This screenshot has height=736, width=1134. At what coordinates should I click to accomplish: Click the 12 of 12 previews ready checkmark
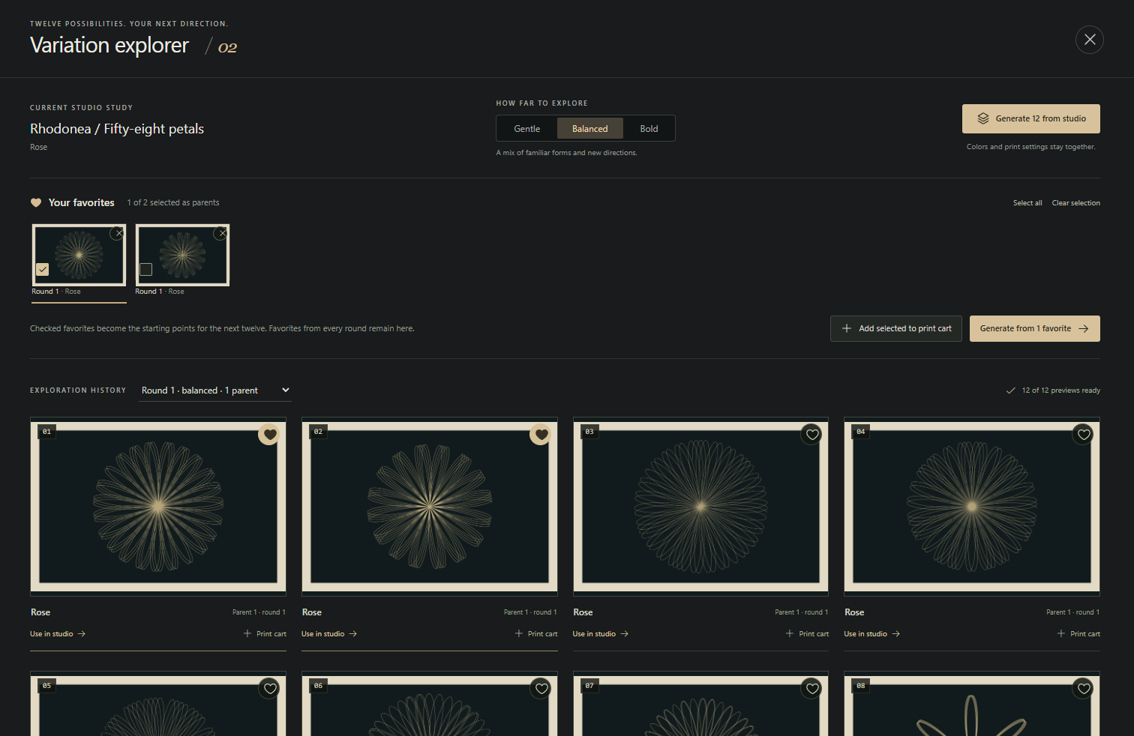pos(1010,390)
